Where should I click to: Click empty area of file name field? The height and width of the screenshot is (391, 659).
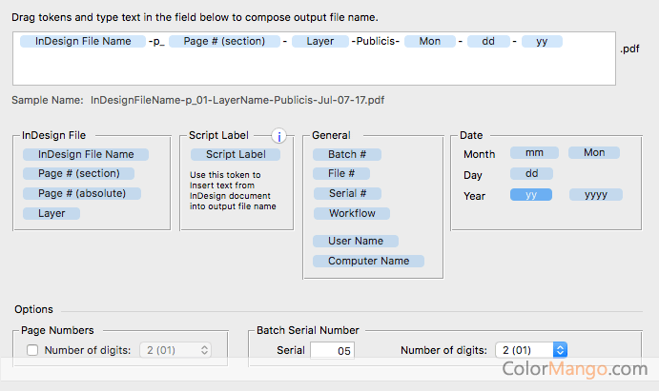pos(314,67)
